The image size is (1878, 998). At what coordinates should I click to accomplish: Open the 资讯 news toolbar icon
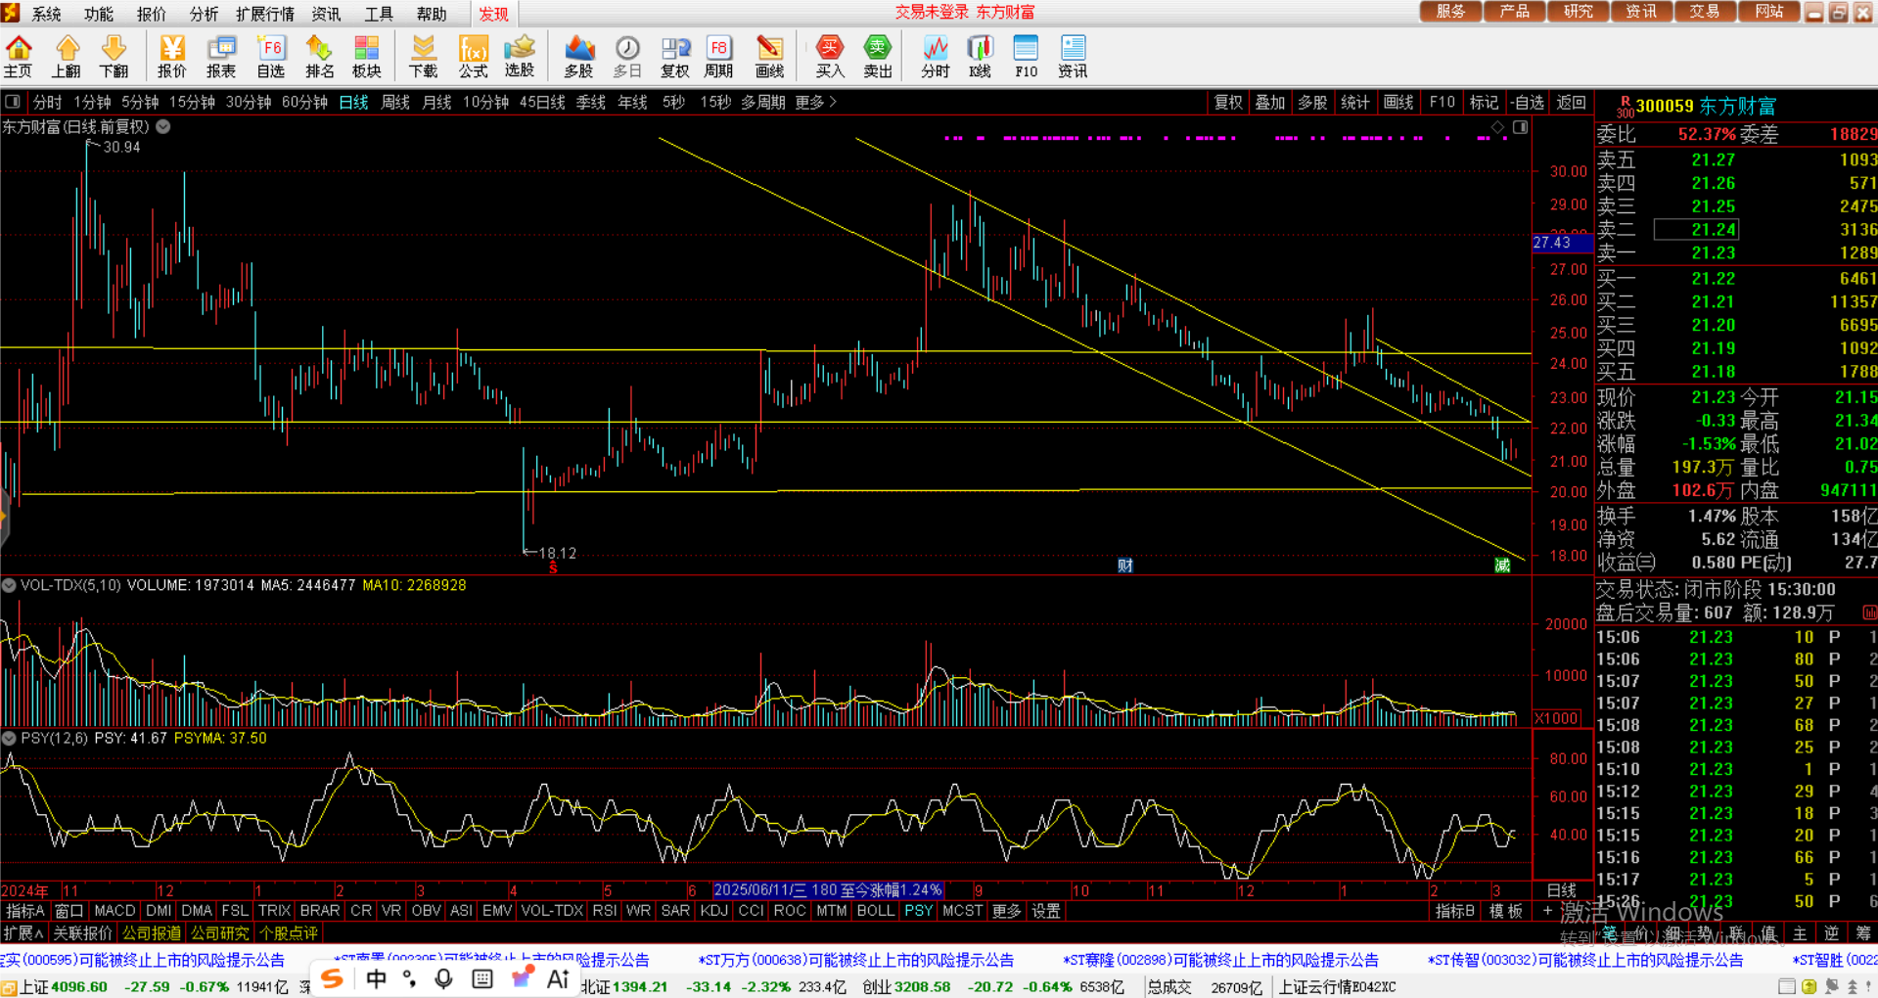[x=1073, y=57]
